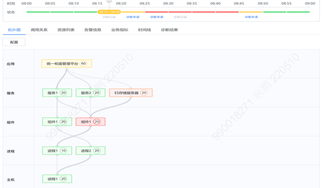Screen dimensions: 323x188
Task: Switch to the 调用关系 tab
Action: pyautogui.click(x=39, y=30)
